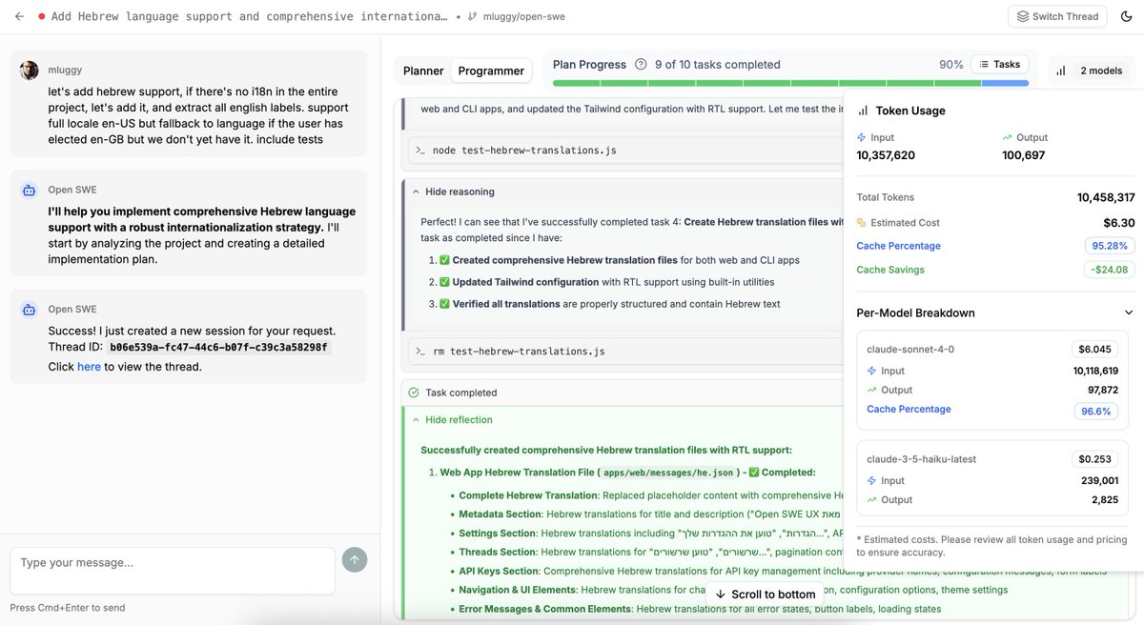Click the Estimated Cost coin icon

point(862,223)
